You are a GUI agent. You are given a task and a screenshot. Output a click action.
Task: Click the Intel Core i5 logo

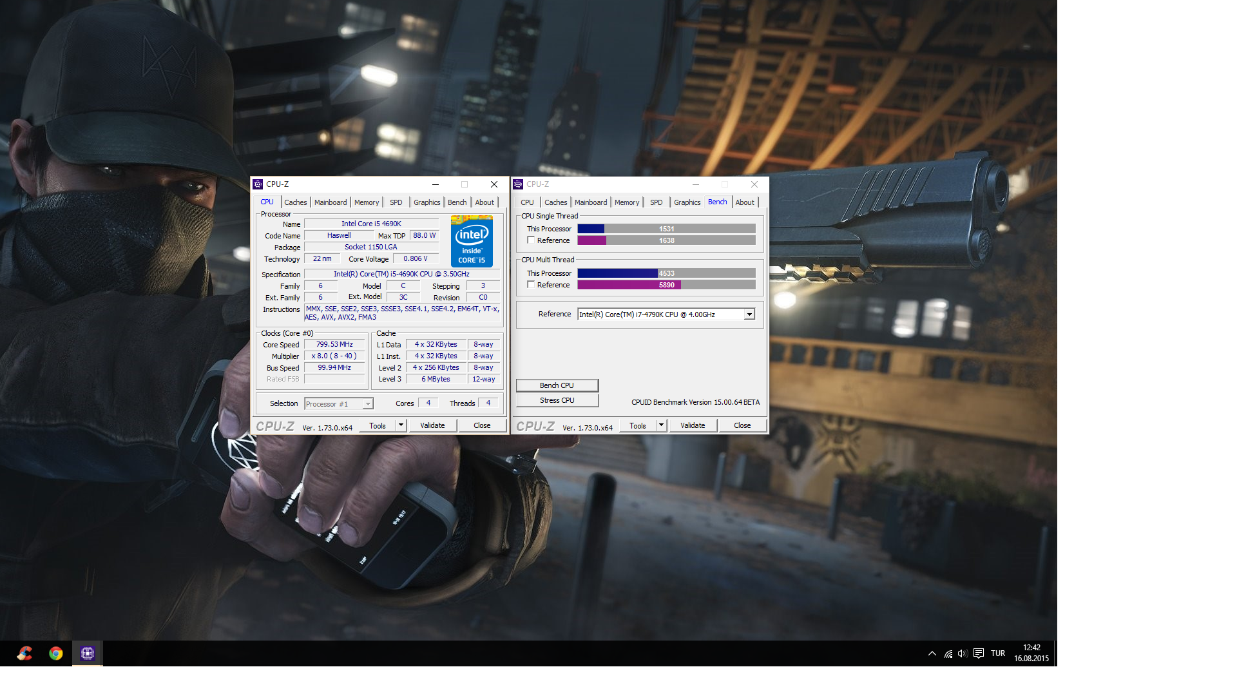pyautogui.click(x=472, y=242)
